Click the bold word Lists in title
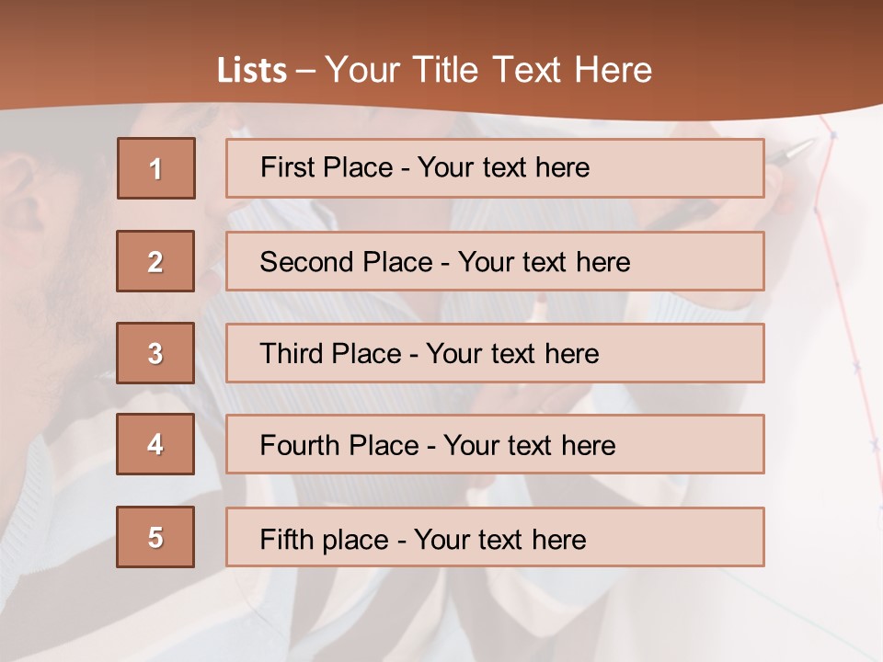The width and height of the screenshot is (883, 662). click(x=251, y=70)
